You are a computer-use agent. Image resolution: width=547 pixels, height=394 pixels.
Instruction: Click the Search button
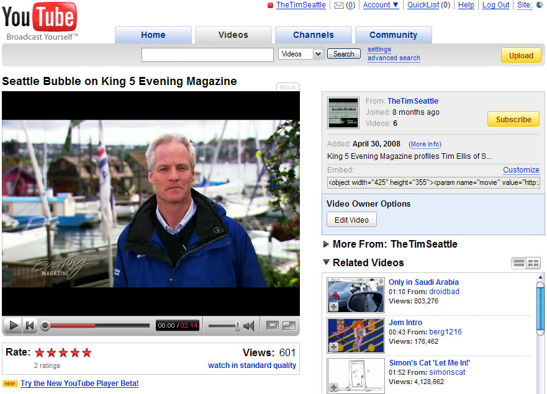point(343,54)
